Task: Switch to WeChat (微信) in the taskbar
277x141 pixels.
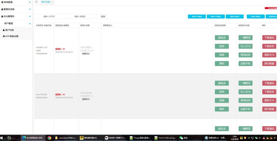Action: pyautogui.click(x=183, y=138)
